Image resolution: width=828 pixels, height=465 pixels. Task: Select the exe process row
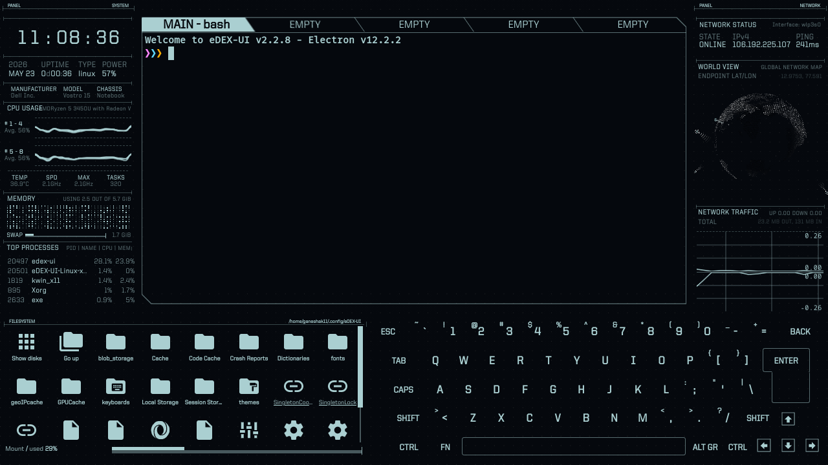pos(71,300)
